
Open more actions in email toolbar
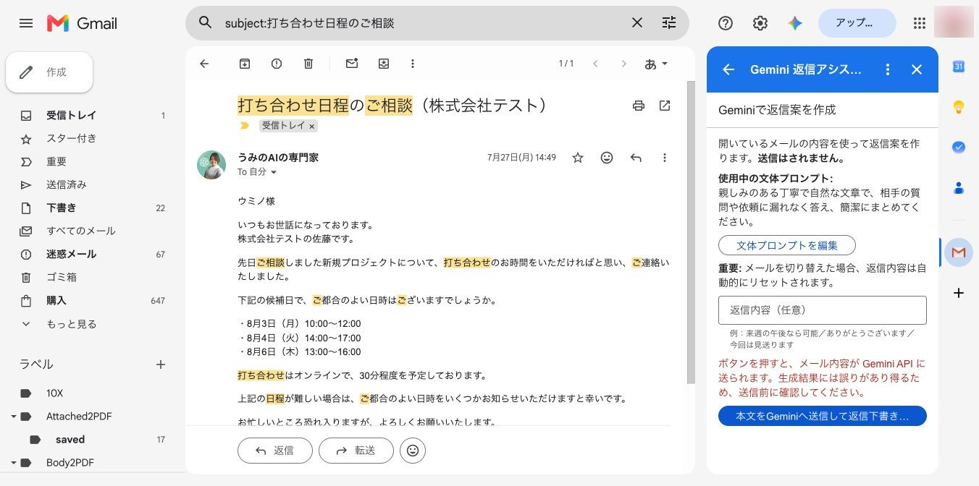click(413, 64)
